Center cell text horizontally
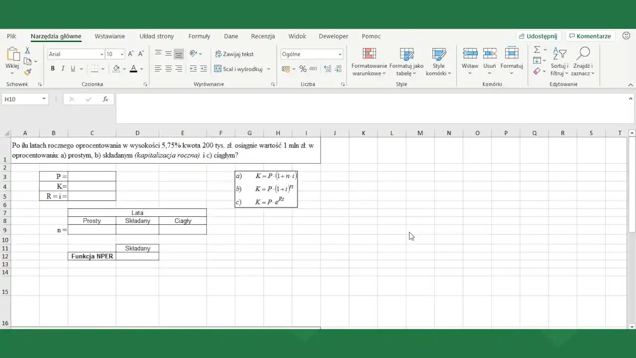 point(168,69)
